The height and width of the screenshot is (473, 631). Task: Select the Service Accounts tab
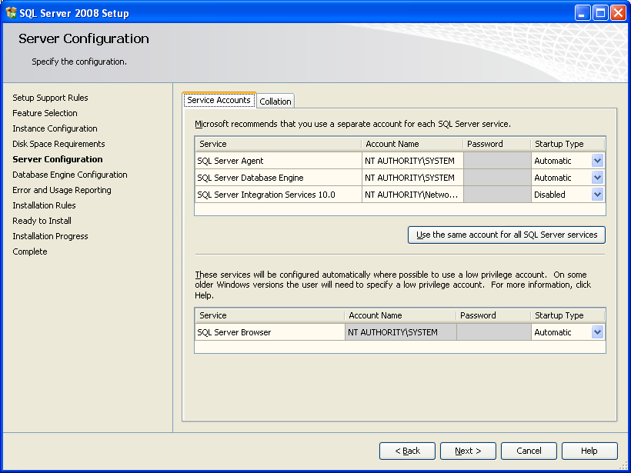pyautogui.click(x=219, y=100)
